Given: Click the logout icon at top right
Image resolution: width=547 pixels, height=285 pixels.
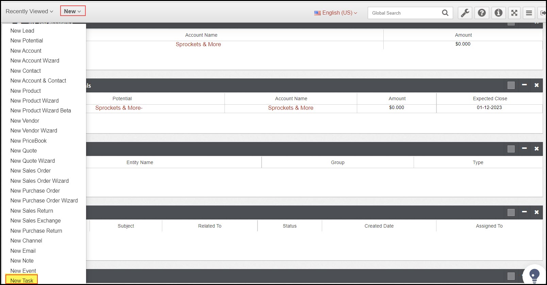Looking at the screenshot, I should pyautogui.click(x=543, y=13).
